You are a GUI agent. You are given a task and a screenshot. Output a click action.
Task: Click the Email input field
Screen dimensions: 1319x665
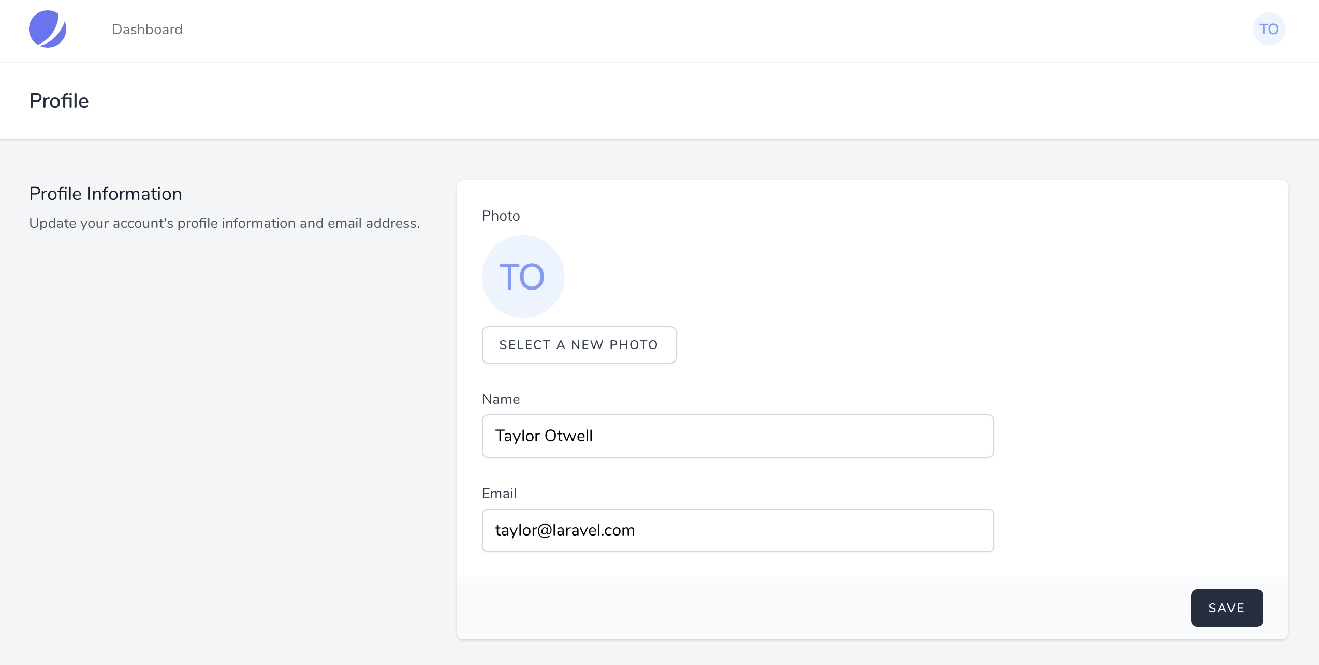738,530
